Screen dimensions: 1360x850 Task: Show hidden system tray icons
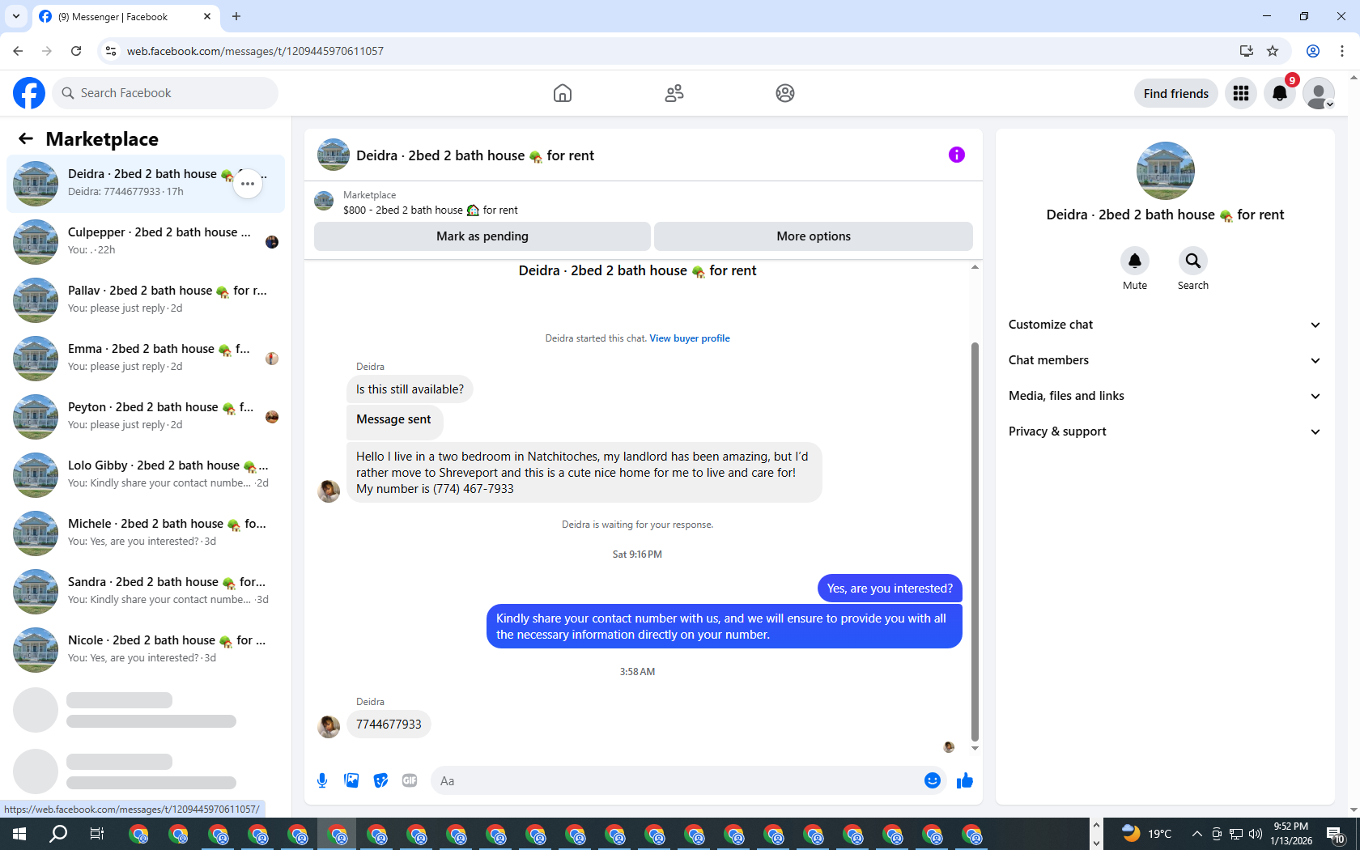point(1196,834)
